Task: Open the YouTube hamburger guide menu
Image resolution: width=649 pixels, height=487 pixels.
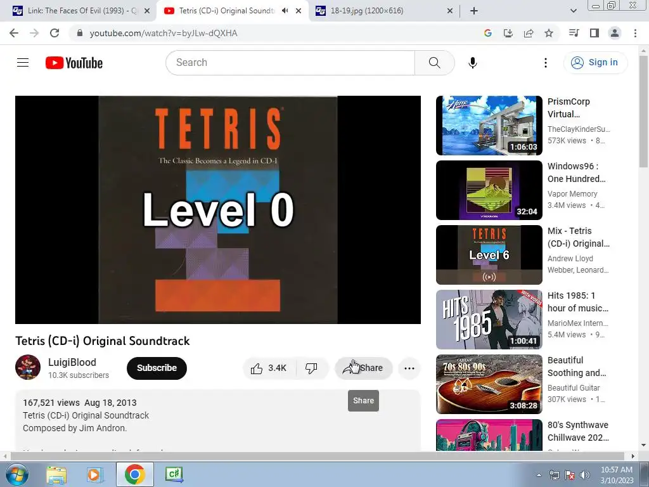Action: pos(23,63)
